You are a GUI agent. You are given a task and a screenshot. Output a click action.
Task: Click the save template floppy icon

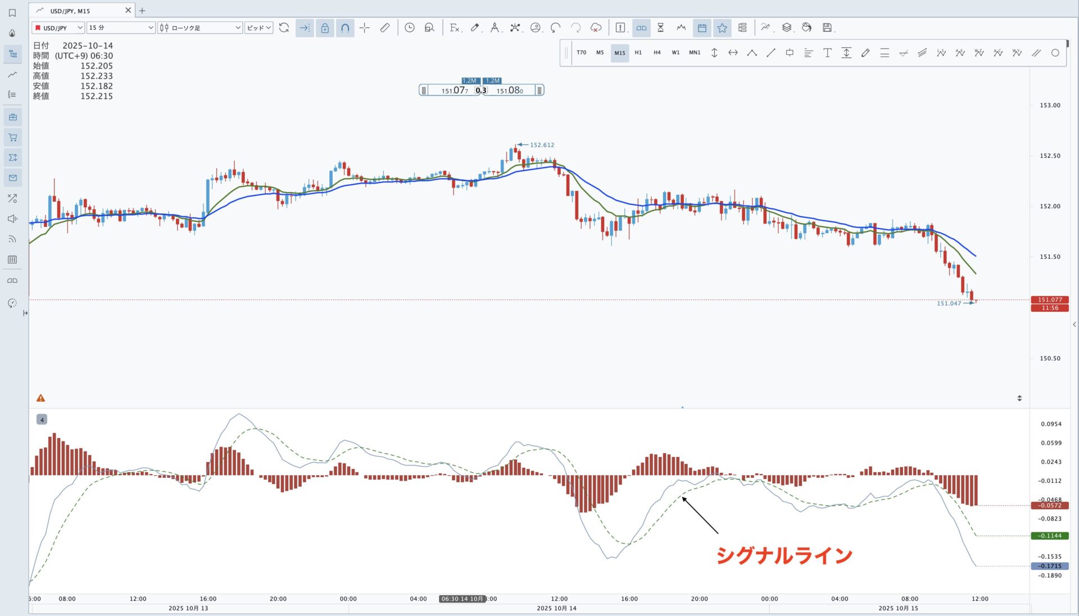827,28
